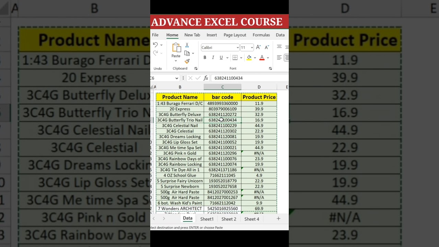Go to the next sheet with the arrow
Image resolution: width=439 pixels, height=247 pixels.
(164, 219)
